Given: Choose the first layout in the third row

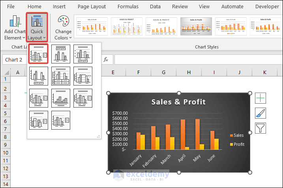Looking at the screenshot, I should pos(39,98).
